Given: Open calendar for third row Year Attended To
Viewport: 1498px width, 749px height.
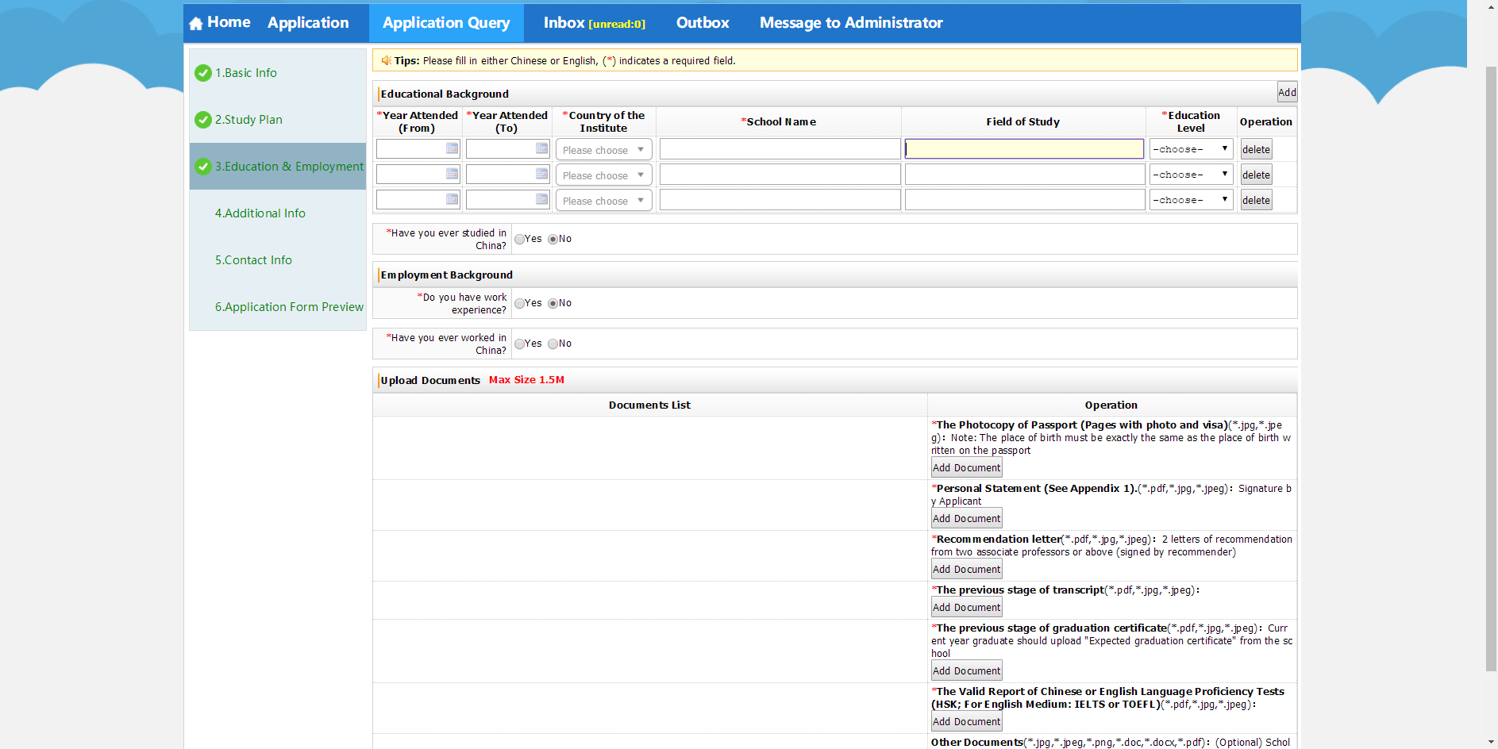Looking at the screenshot, I should [x=541, y=199].
